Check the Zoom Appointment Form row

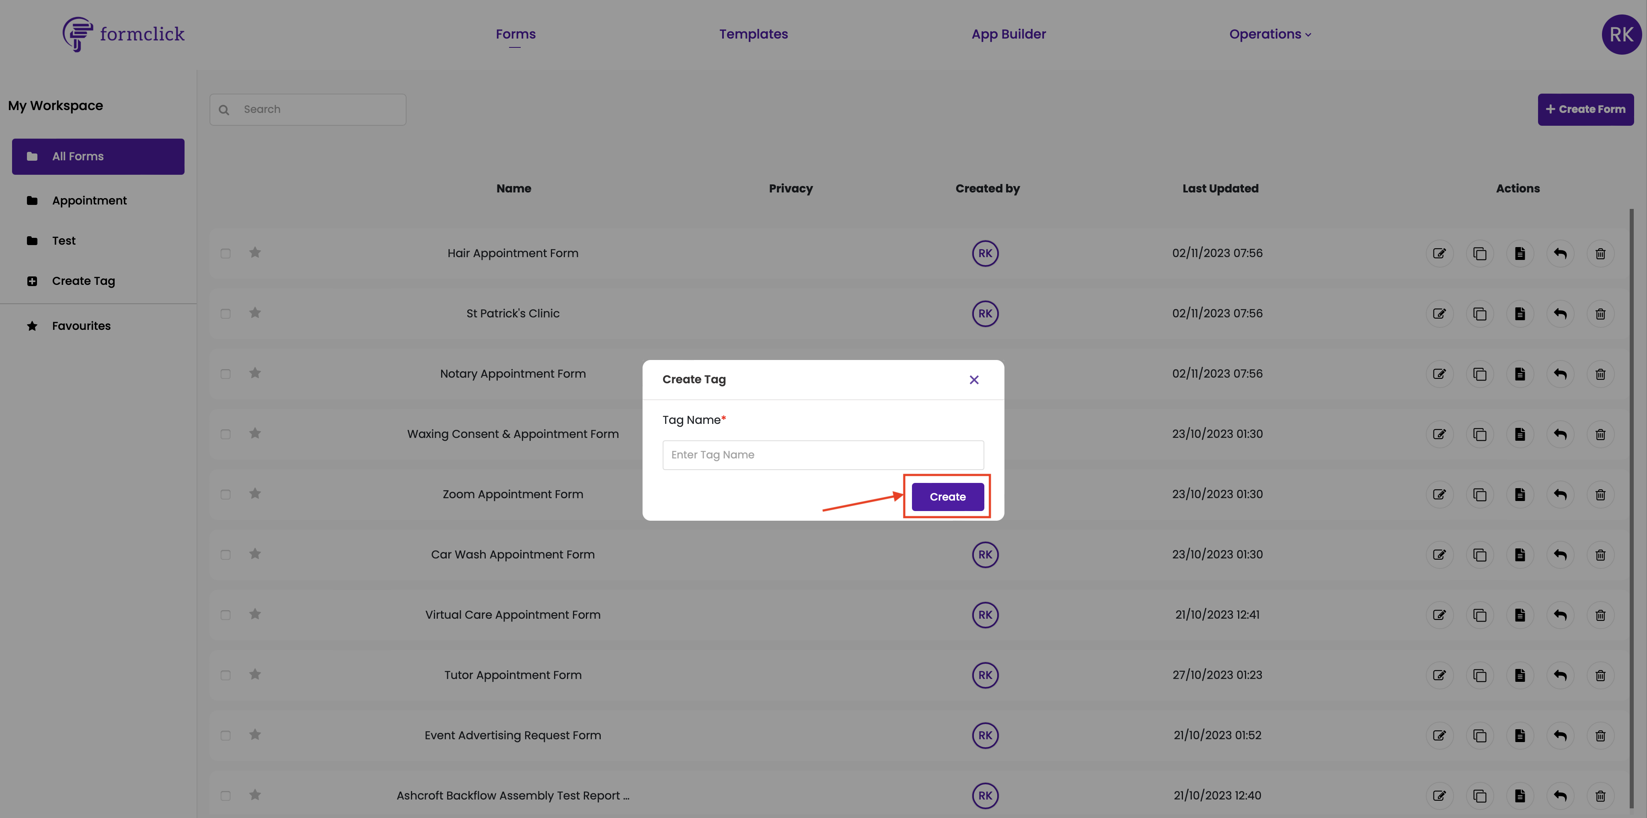point(226,495)
